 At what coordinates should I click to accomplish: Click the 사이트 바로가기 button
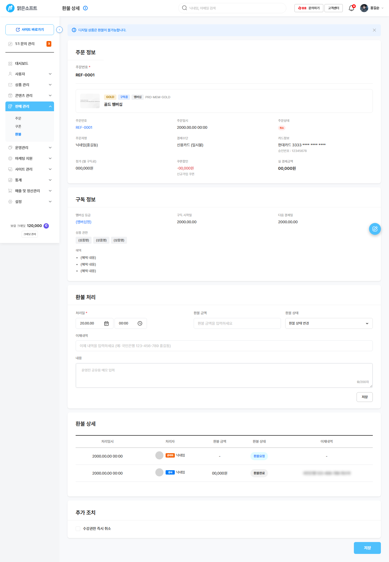[30, 30]
